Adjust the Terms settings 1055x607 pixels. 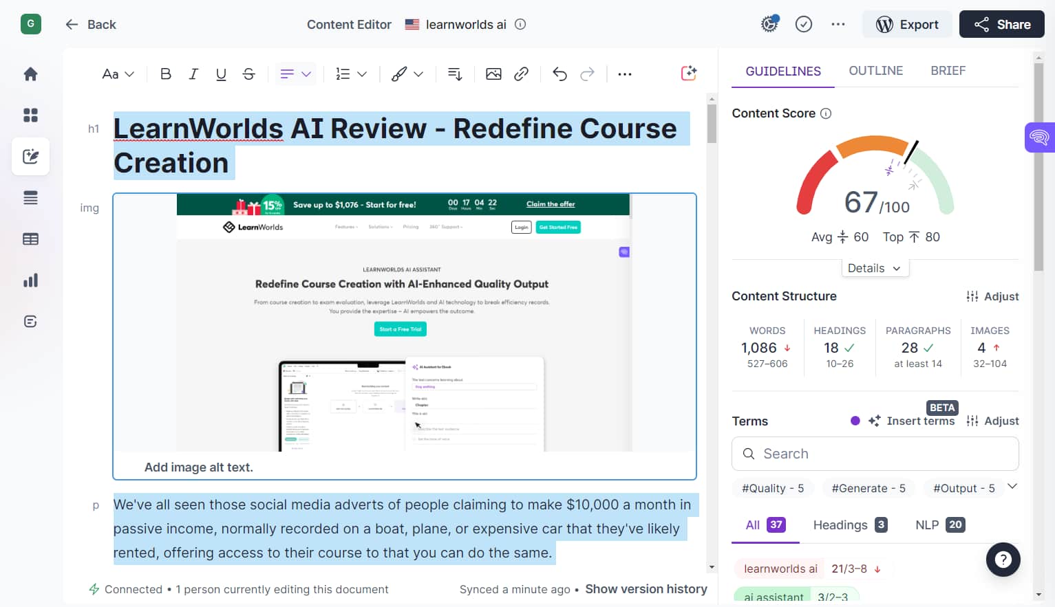point(992,421)
